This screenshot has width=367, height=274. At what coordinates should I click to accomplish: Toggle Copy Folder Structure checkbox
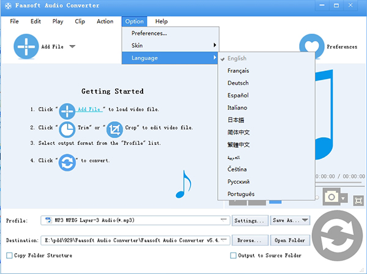tap(9, 256)
